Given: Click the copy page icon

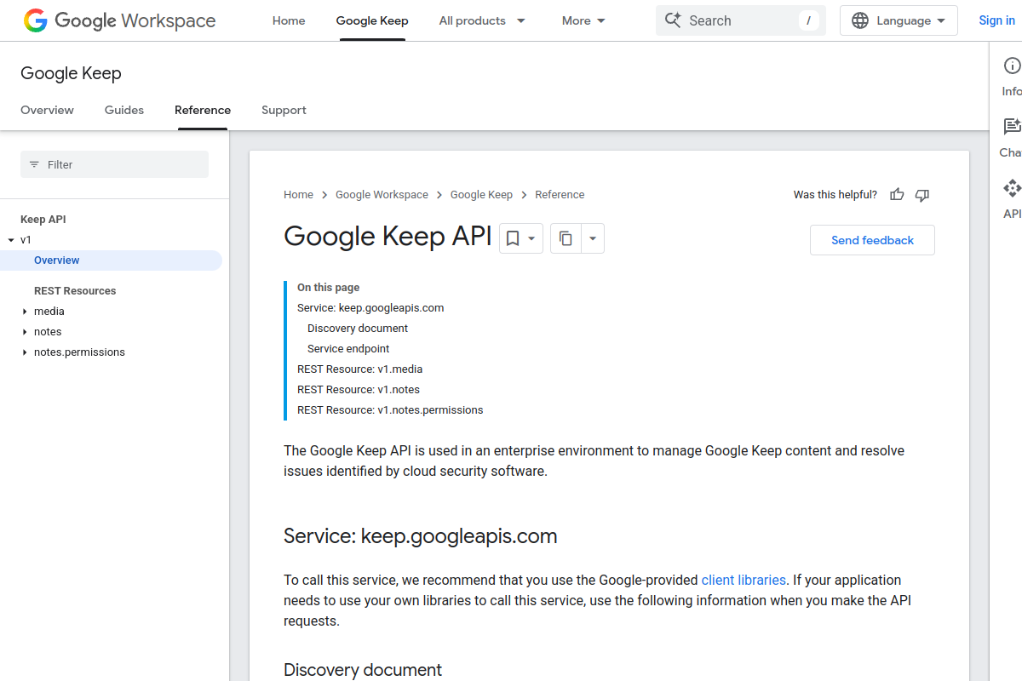Looking at the screenshot, I should tap(566, 239).
